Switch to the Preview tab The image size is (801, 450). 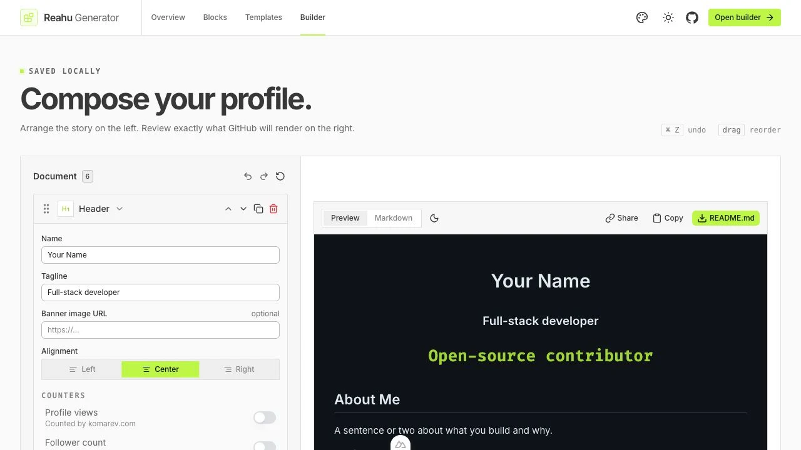pos(345,218)
